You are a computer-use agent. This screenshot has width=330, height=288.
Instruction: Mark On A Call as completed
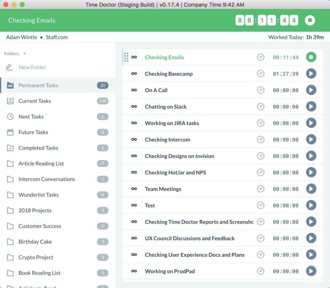pos(261,90)
